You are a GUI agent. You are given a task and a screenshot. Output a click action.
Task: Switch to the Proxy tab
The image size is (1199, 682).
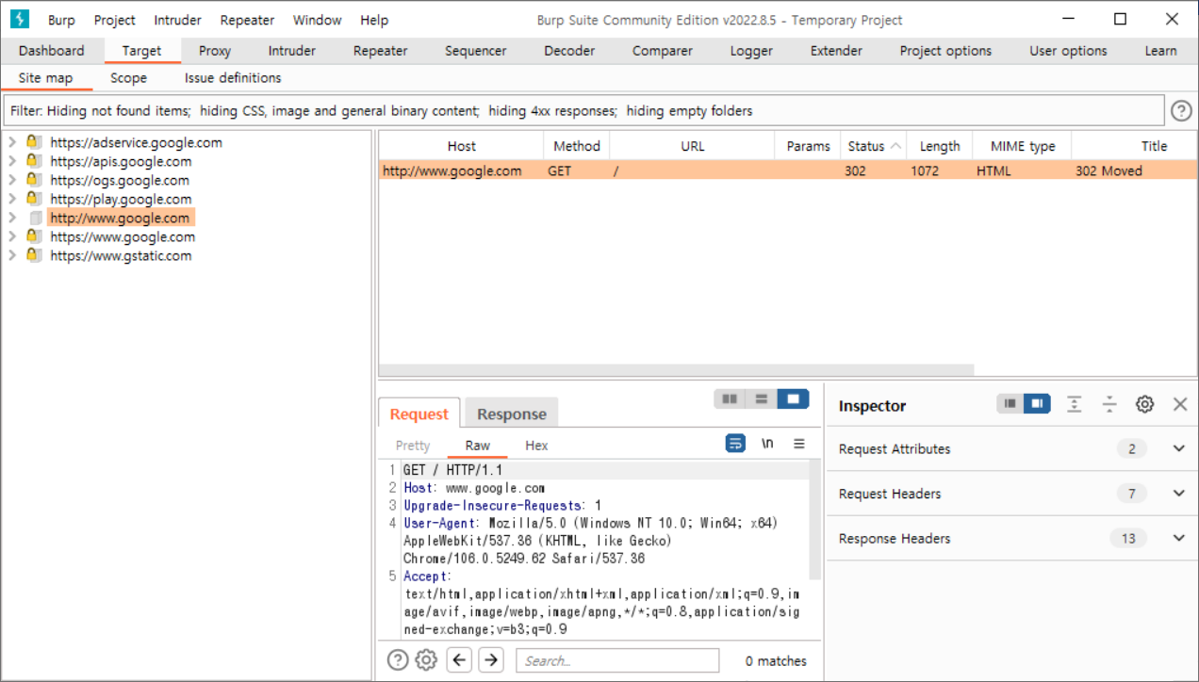pyautogui.click(x=215, y=51)
